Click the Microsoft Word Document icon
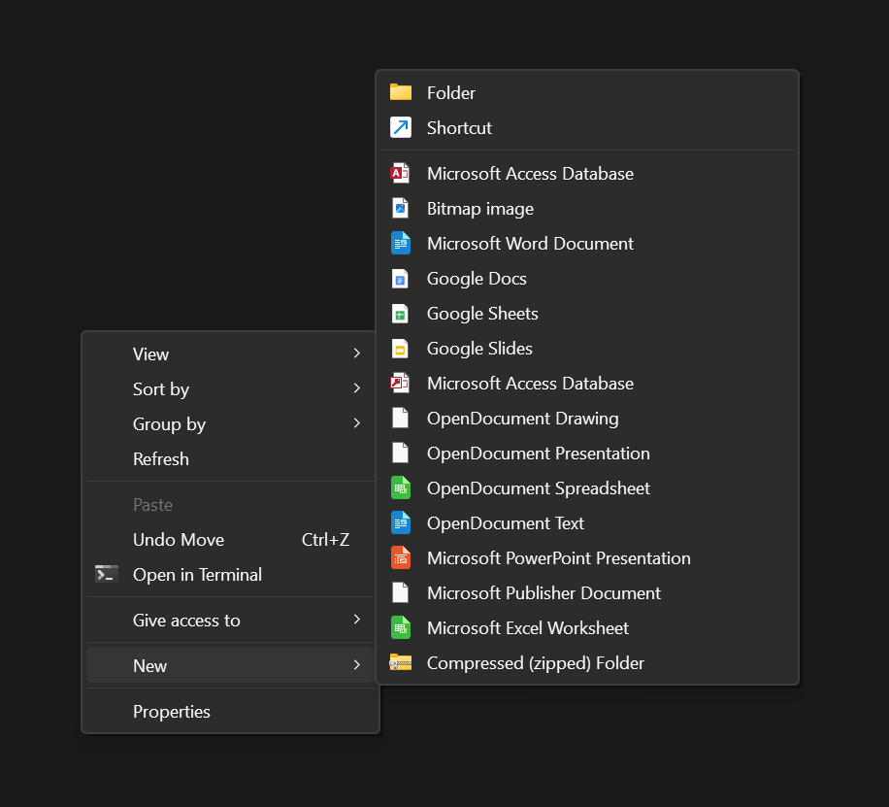This screenshot has width=889, height=807. tap(401, 244)
